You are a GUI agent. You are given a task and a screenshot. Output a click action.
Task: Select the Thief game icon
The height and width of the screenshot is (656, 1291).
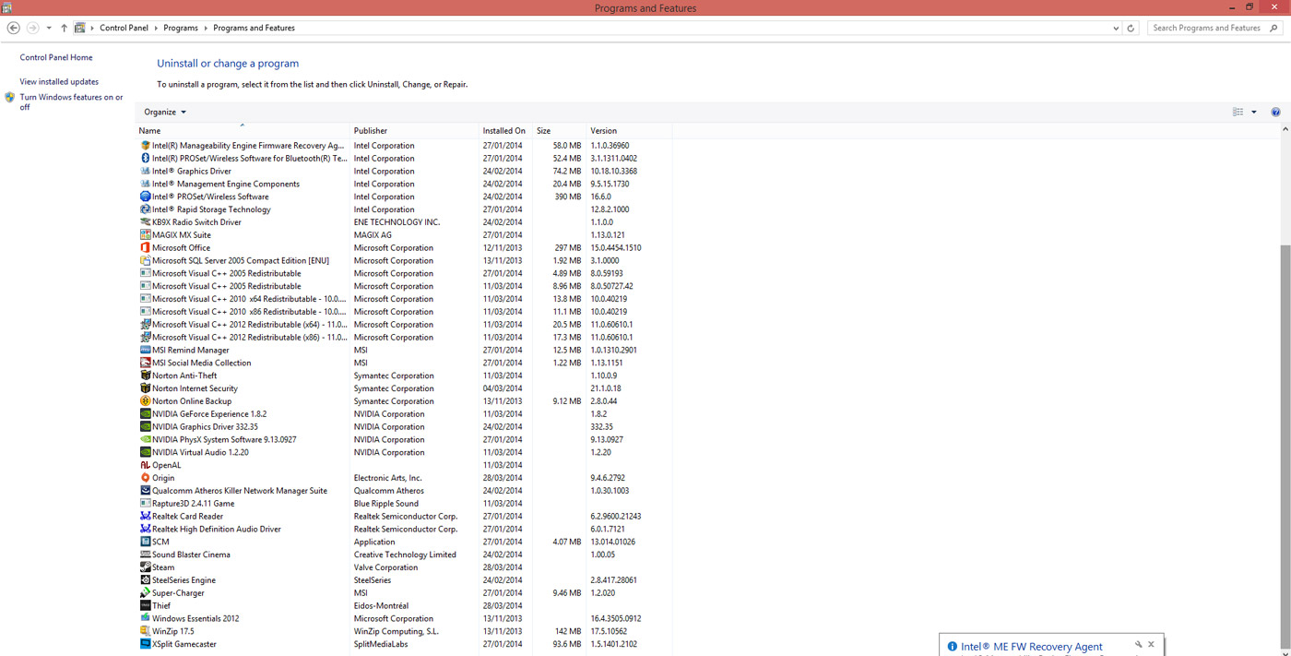coord(145,606)
